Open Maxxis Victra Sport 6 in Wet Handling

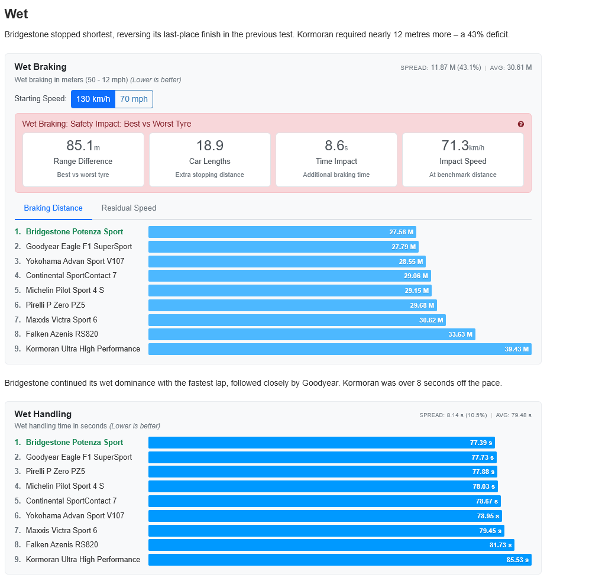tap(61, 531)
